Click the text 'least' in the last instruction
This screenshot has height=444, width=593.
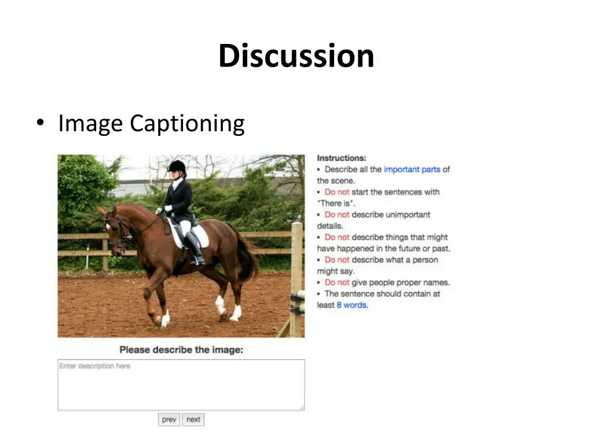tap(325, 305)
